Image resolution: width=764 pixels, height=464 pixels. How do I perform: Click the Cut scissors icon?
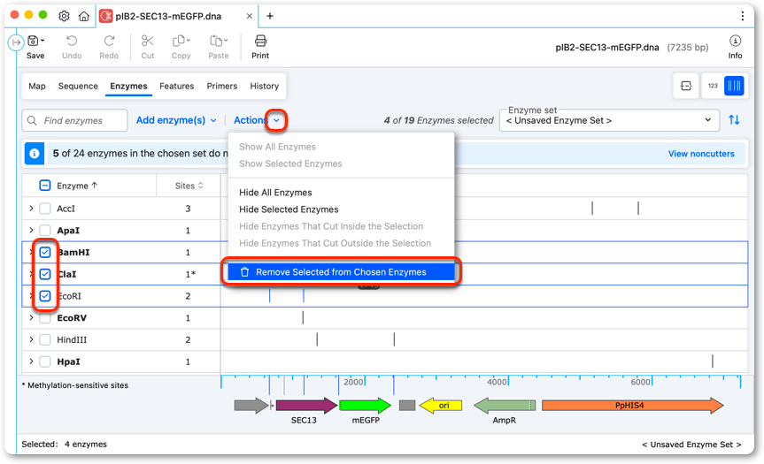pos(147,41)
